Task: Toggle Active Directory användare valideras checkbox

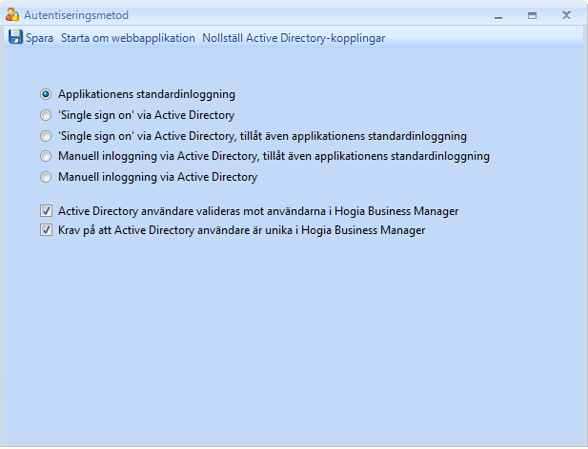Action: click(x=46, y=211)
